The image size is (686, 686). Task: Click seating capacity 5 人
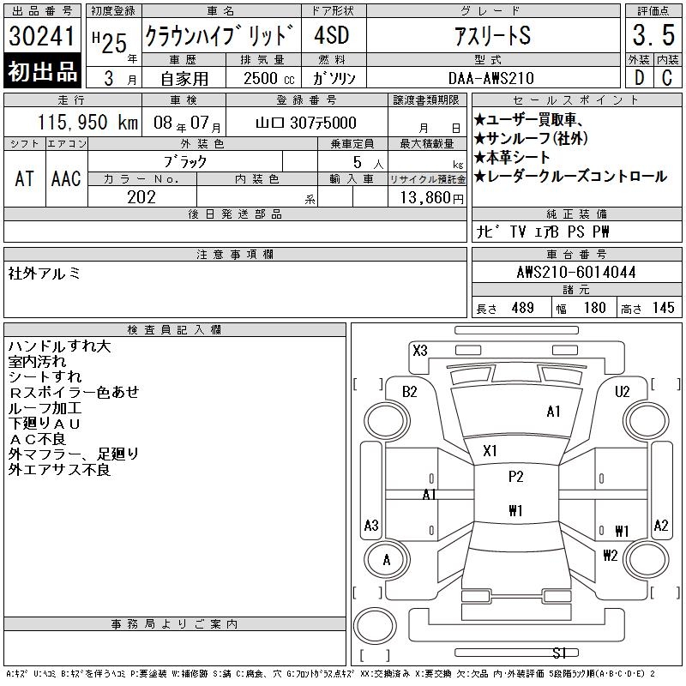(368, 163)
